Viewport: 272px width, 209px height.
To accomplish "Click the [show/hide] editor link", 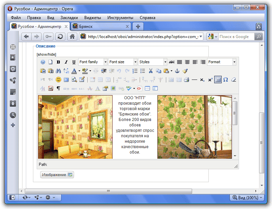I will (x=46, y=54).
